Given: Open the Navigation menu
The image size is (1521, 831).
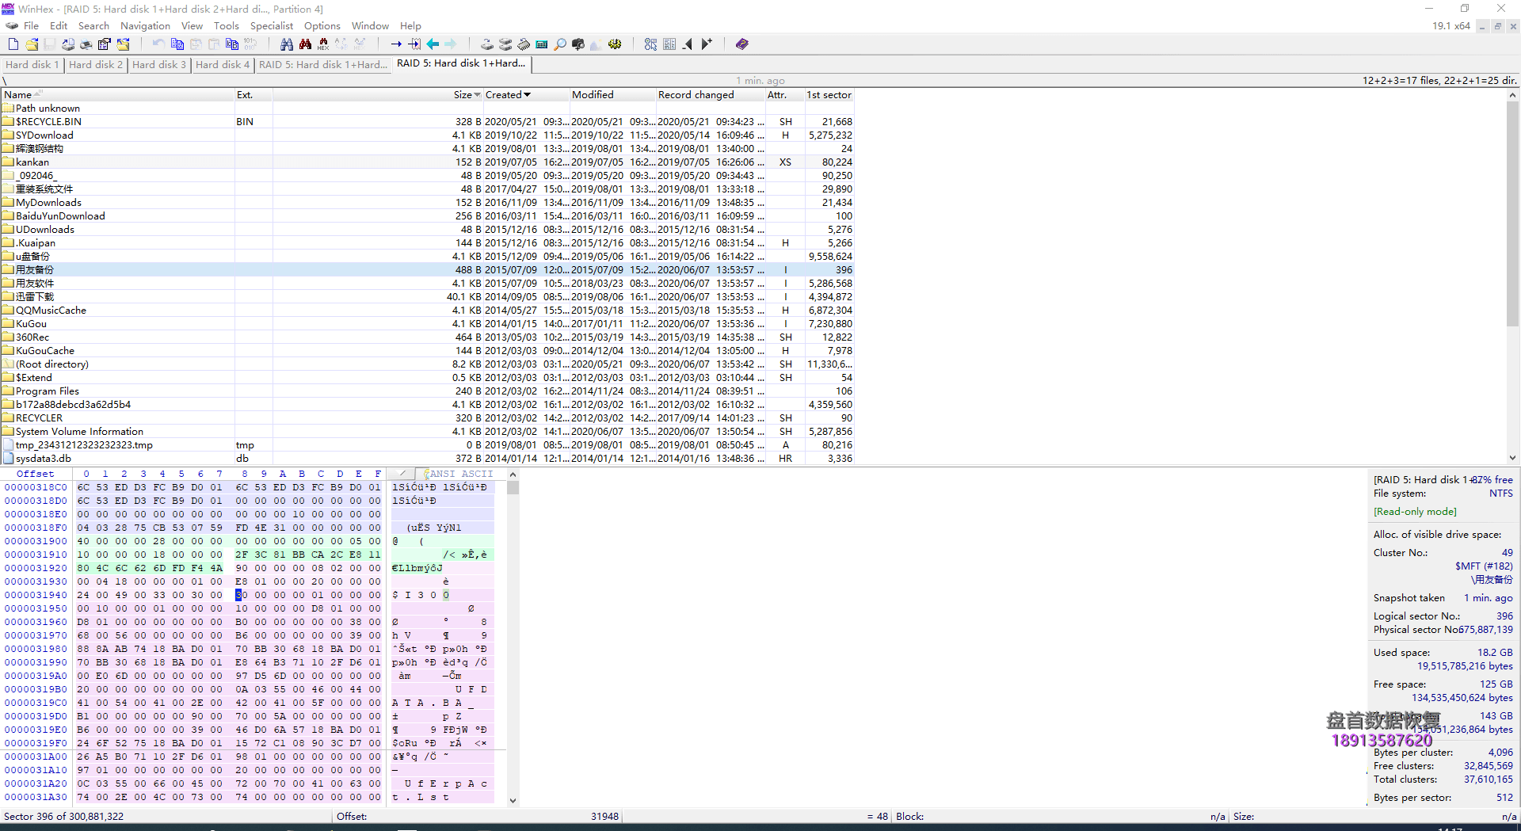Looking at the screenshot, I should 145,26.
